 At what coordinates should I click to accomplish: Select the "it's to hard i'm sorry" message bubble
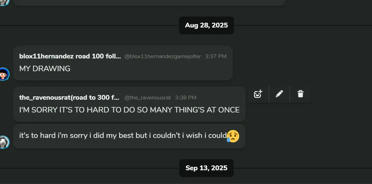pos(129,136)
